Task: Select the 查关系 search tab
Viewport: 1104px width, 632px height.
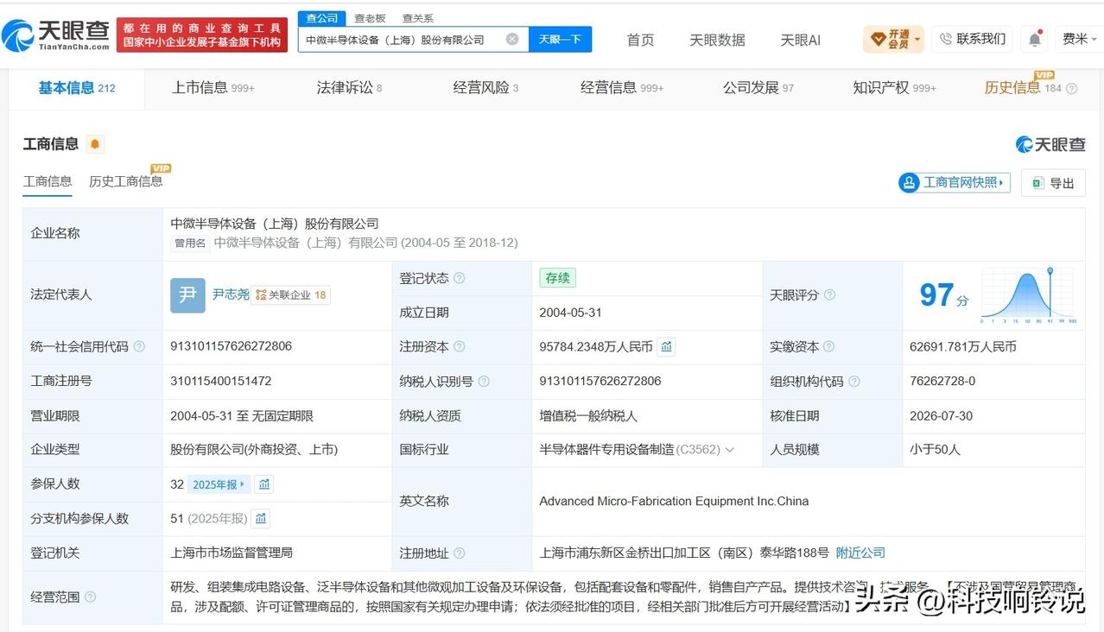Action: click(418, 18)
